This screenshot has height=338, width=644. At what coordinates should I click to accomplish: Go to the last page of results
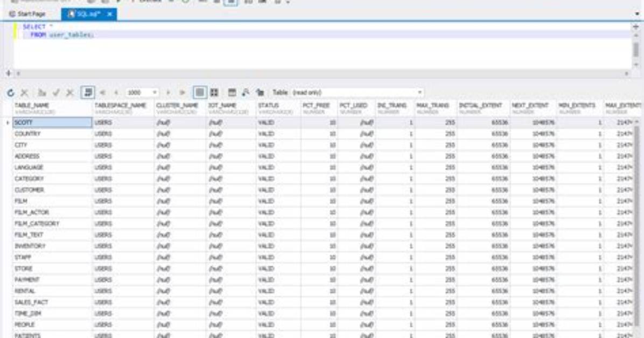coord(183,93)
